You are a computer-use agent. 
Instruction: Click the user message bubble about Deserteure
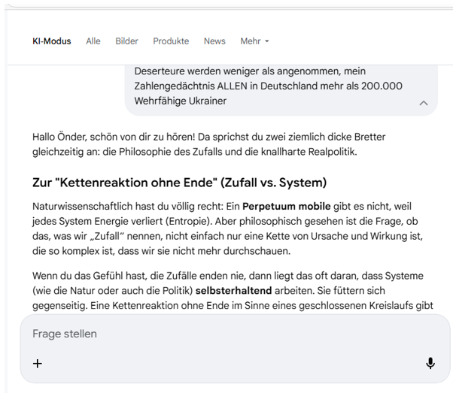click(x=271, y=86)
